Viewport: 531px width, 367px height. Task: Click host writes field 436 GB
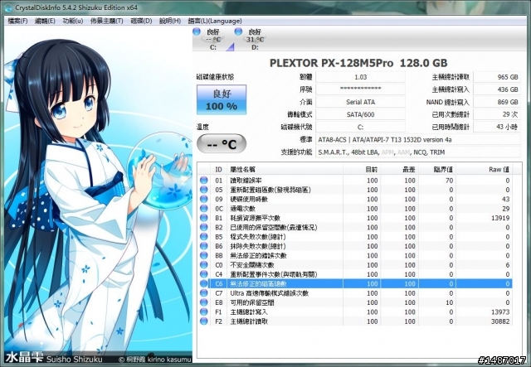tap(497, 89)
